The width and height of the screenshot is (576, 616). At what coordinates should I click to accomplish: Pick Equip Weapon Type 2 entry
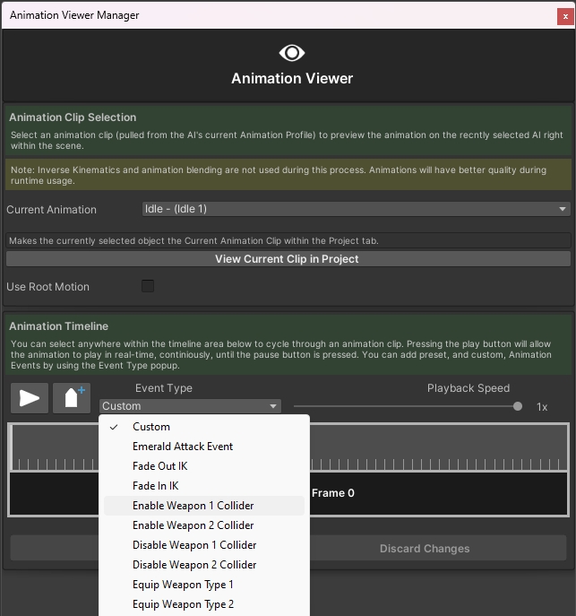183,604
